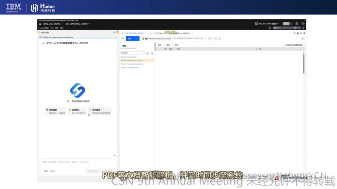Click the history clock icon near search

coord(270,28)
